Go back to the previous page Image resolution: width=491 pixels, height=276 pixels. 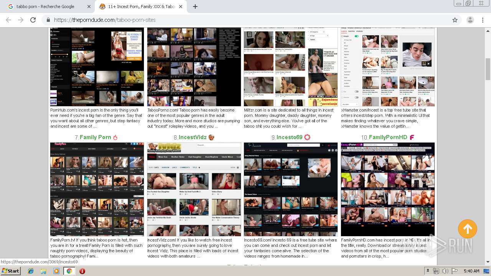click(x=8, y=20)
